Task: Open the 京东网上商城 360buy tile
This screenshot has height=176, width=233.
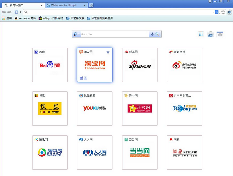Action: [184, 108]
